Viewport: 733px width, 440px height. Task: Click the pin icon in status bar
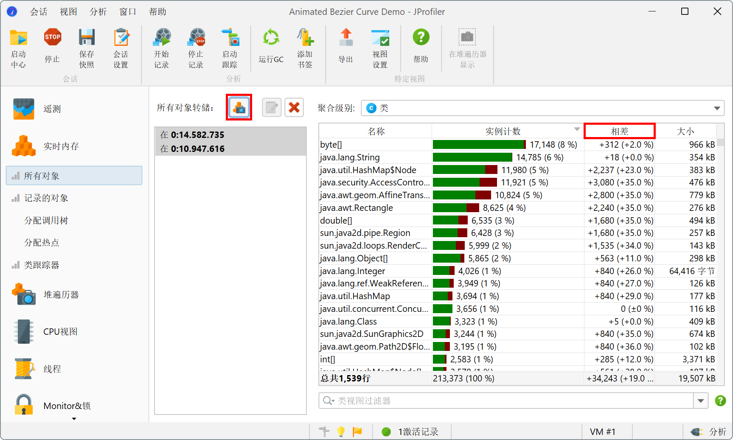[324, 432]
